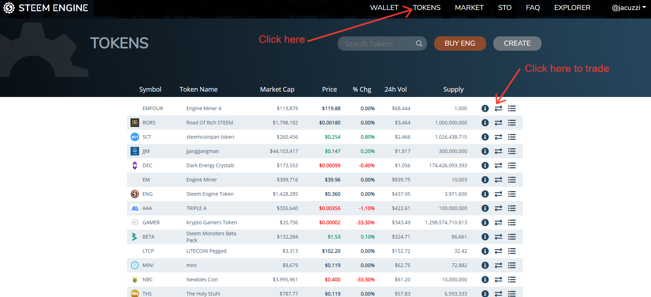Select 'LITECOIN Pegged' token name
651x297 pixels.
[x=206, y=251]
